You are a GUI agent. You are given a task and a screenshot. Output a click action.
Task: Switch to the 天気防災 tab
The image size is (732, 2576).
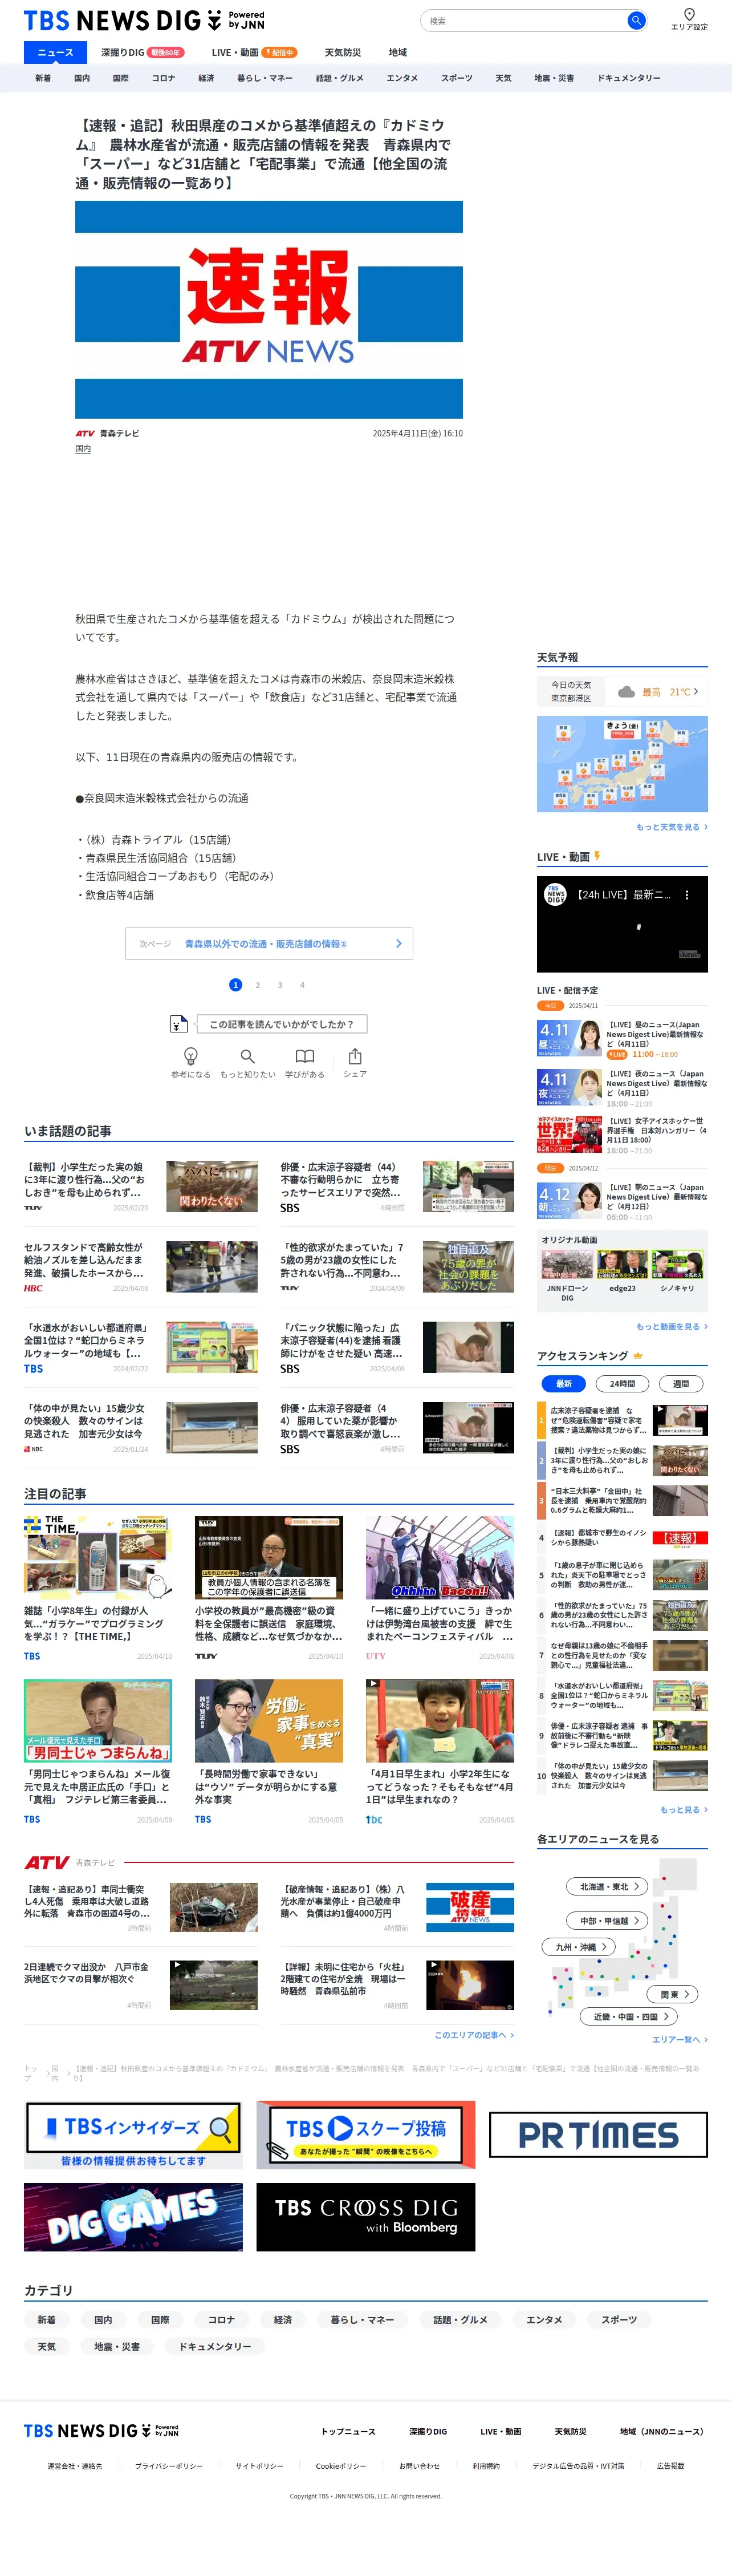[x=343, y=52]
